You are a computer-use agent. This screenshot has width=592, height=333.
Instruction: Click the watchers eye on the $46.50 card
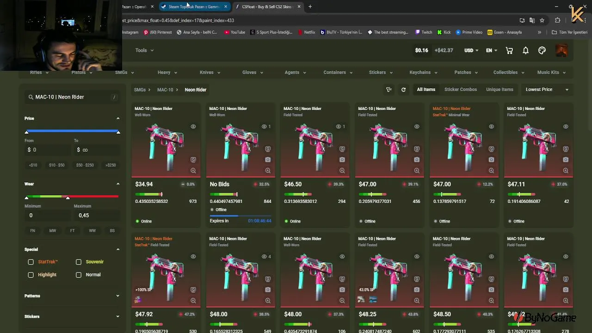point(339,126)
